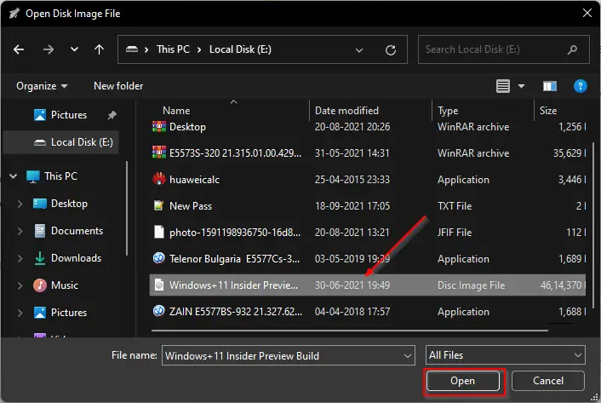Open the File name dropdown arrow
Image resolution: width=601 pixels, height=403 pixels.
pyautogui.click(x=408, y=356)
